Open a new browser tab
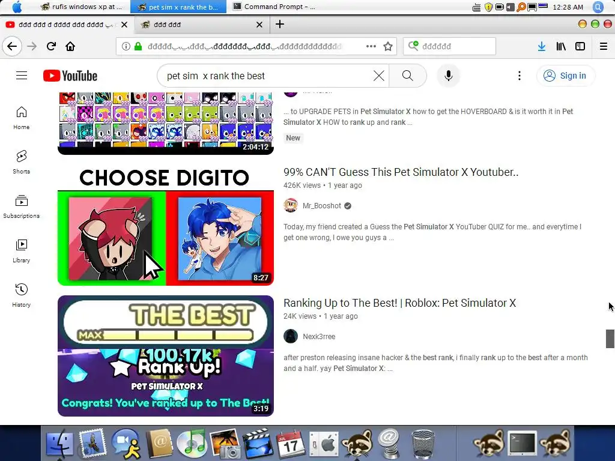The image size is (615, 461). [280, 24]
